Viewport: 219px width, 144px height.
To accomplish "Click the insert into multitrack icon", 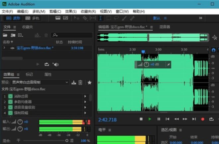I will (37, 35).
